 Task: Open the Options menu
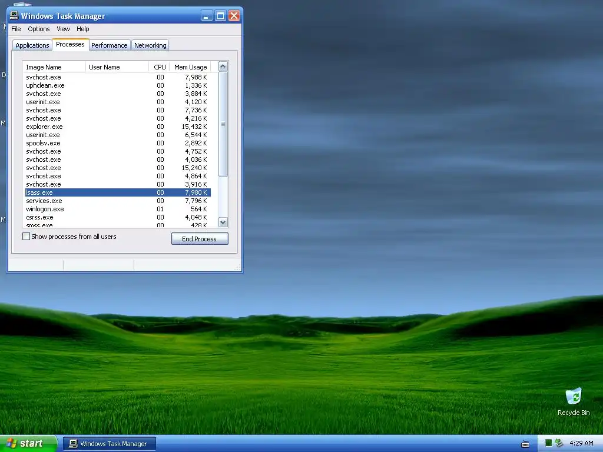[x=38, y=29]
